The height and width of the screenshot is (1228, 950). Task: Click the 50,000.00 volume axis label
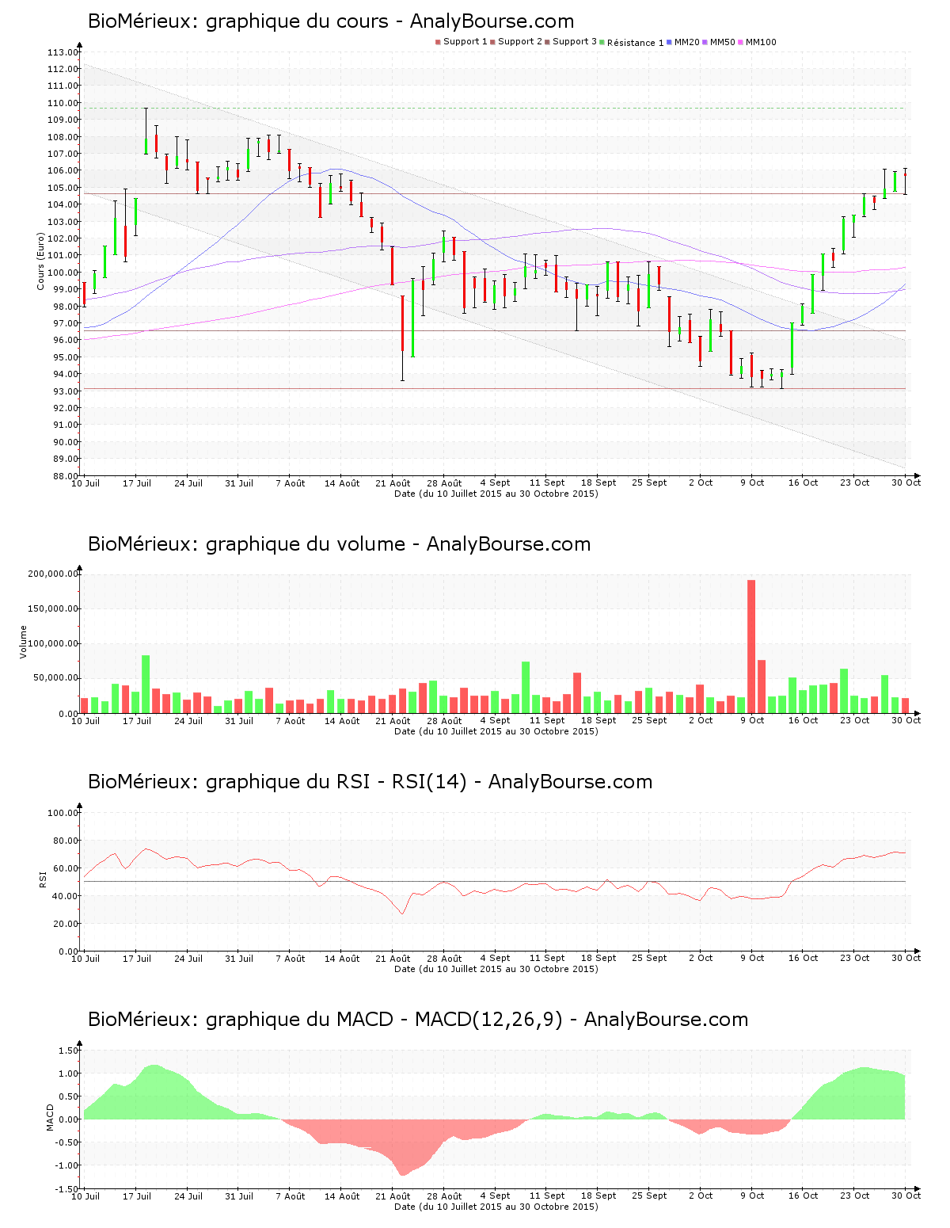55,678
